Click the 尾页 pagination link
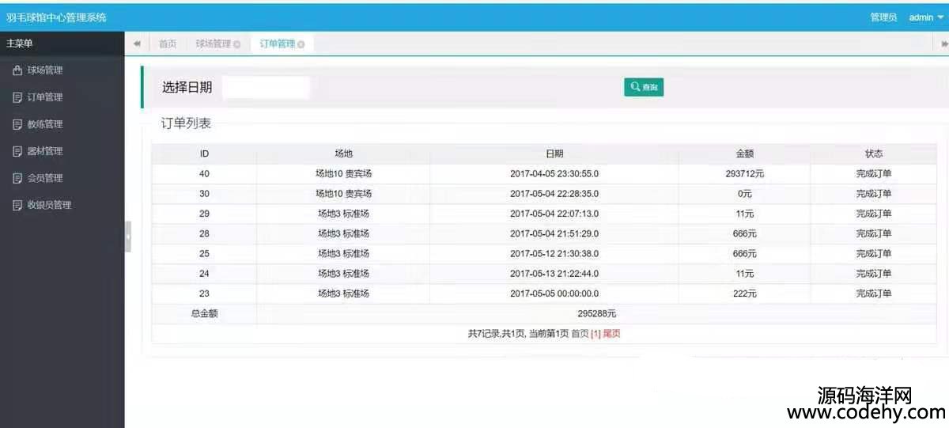Image resolution: width=949 pixels, height=428 pixels. [612, 334]
